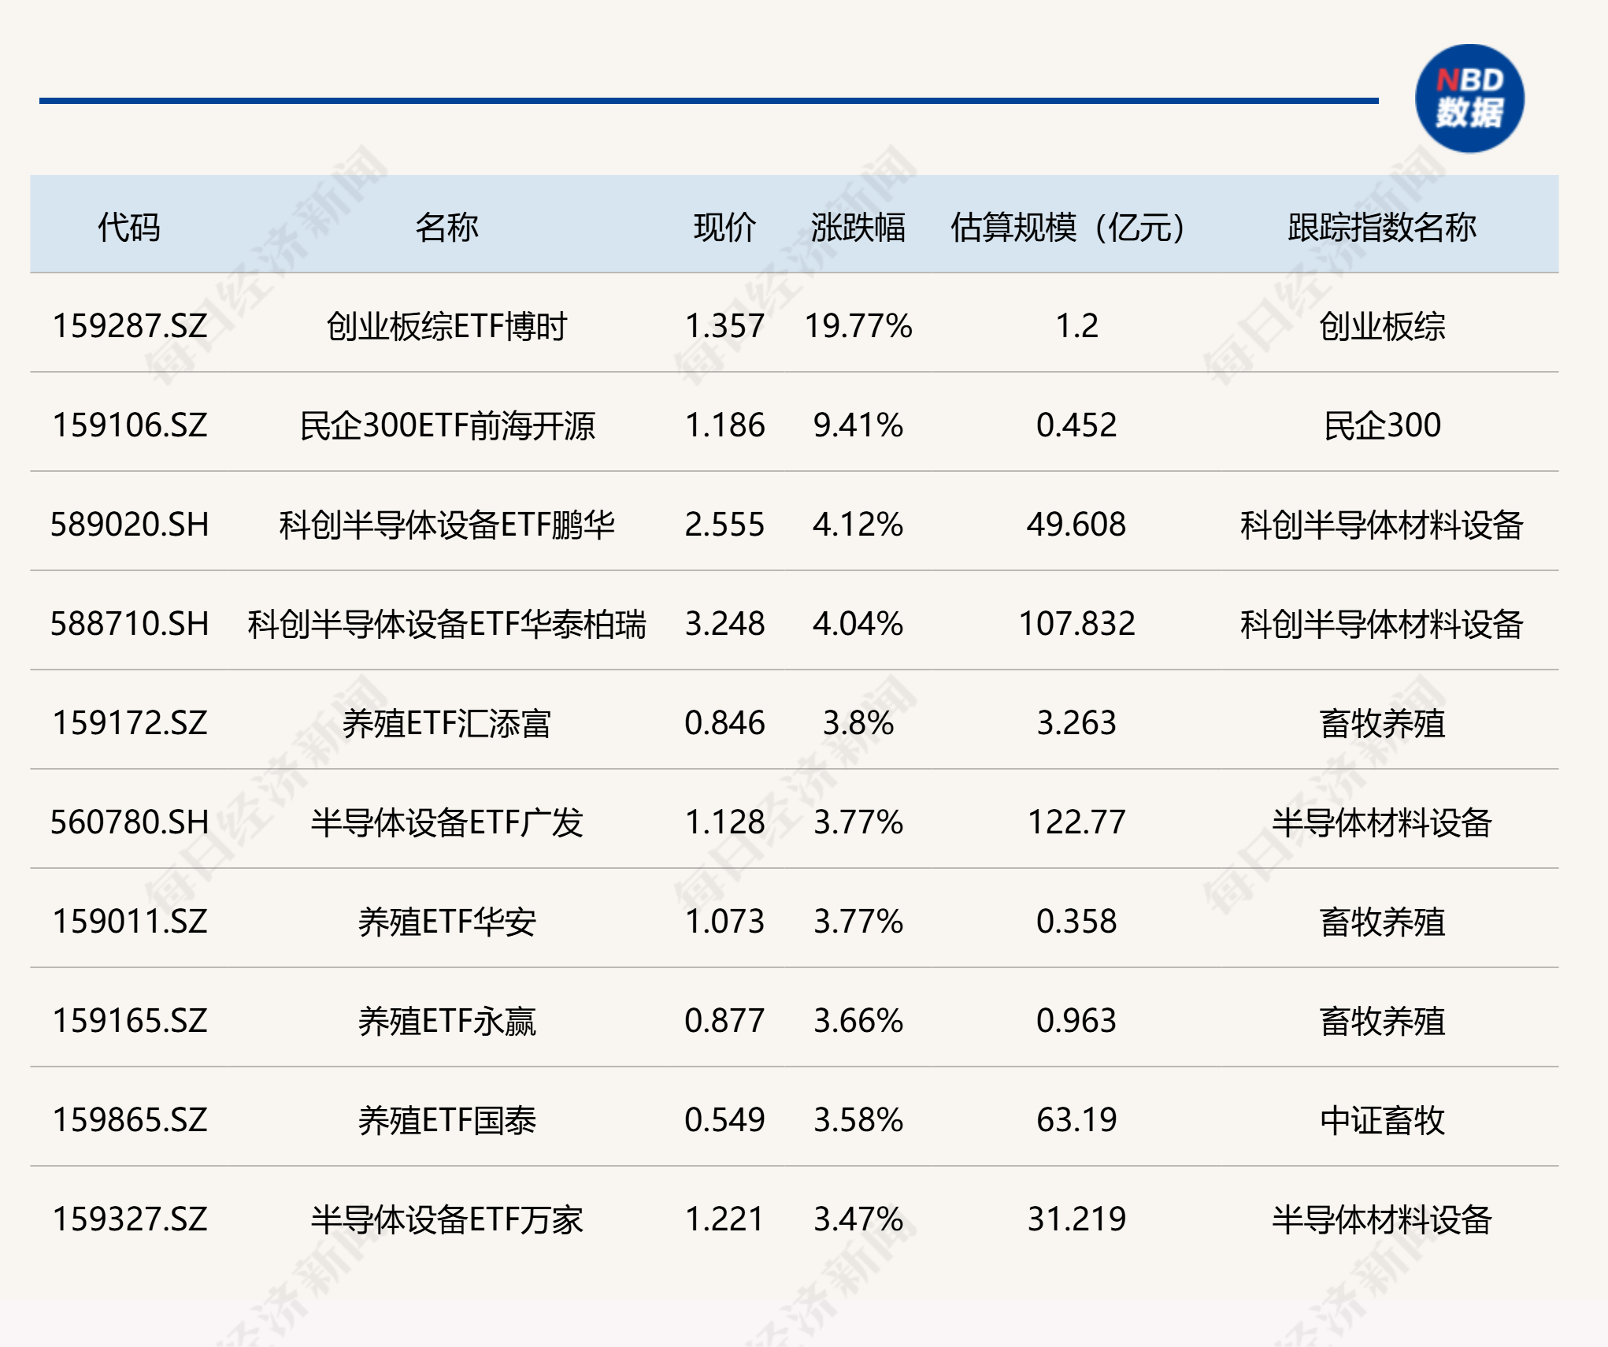Click the NBD 数据 logo badge
This screenshot has height=1347, width=1608.
[x=1469, y=98]
